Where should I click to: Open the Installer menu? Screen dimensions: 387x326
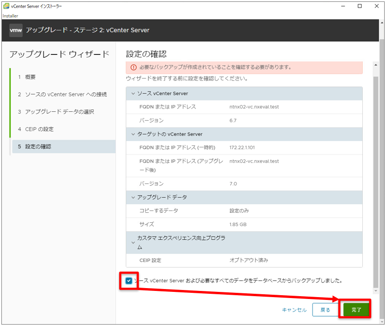[x=10, y=16]
